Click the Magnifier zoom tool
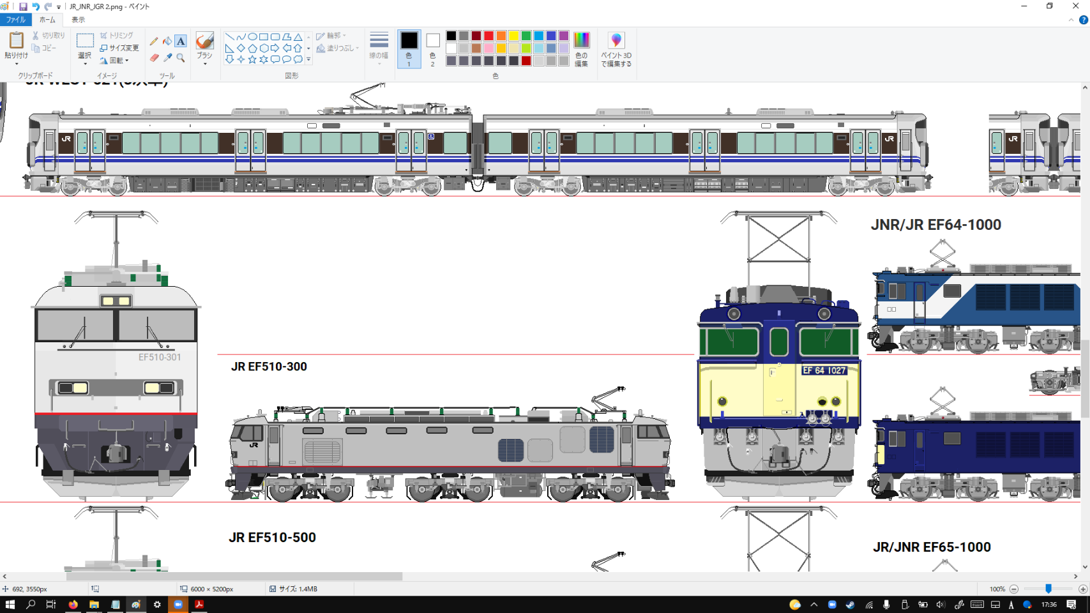The height and width of the screenshot is (613, 1090). tap(181, 58)
